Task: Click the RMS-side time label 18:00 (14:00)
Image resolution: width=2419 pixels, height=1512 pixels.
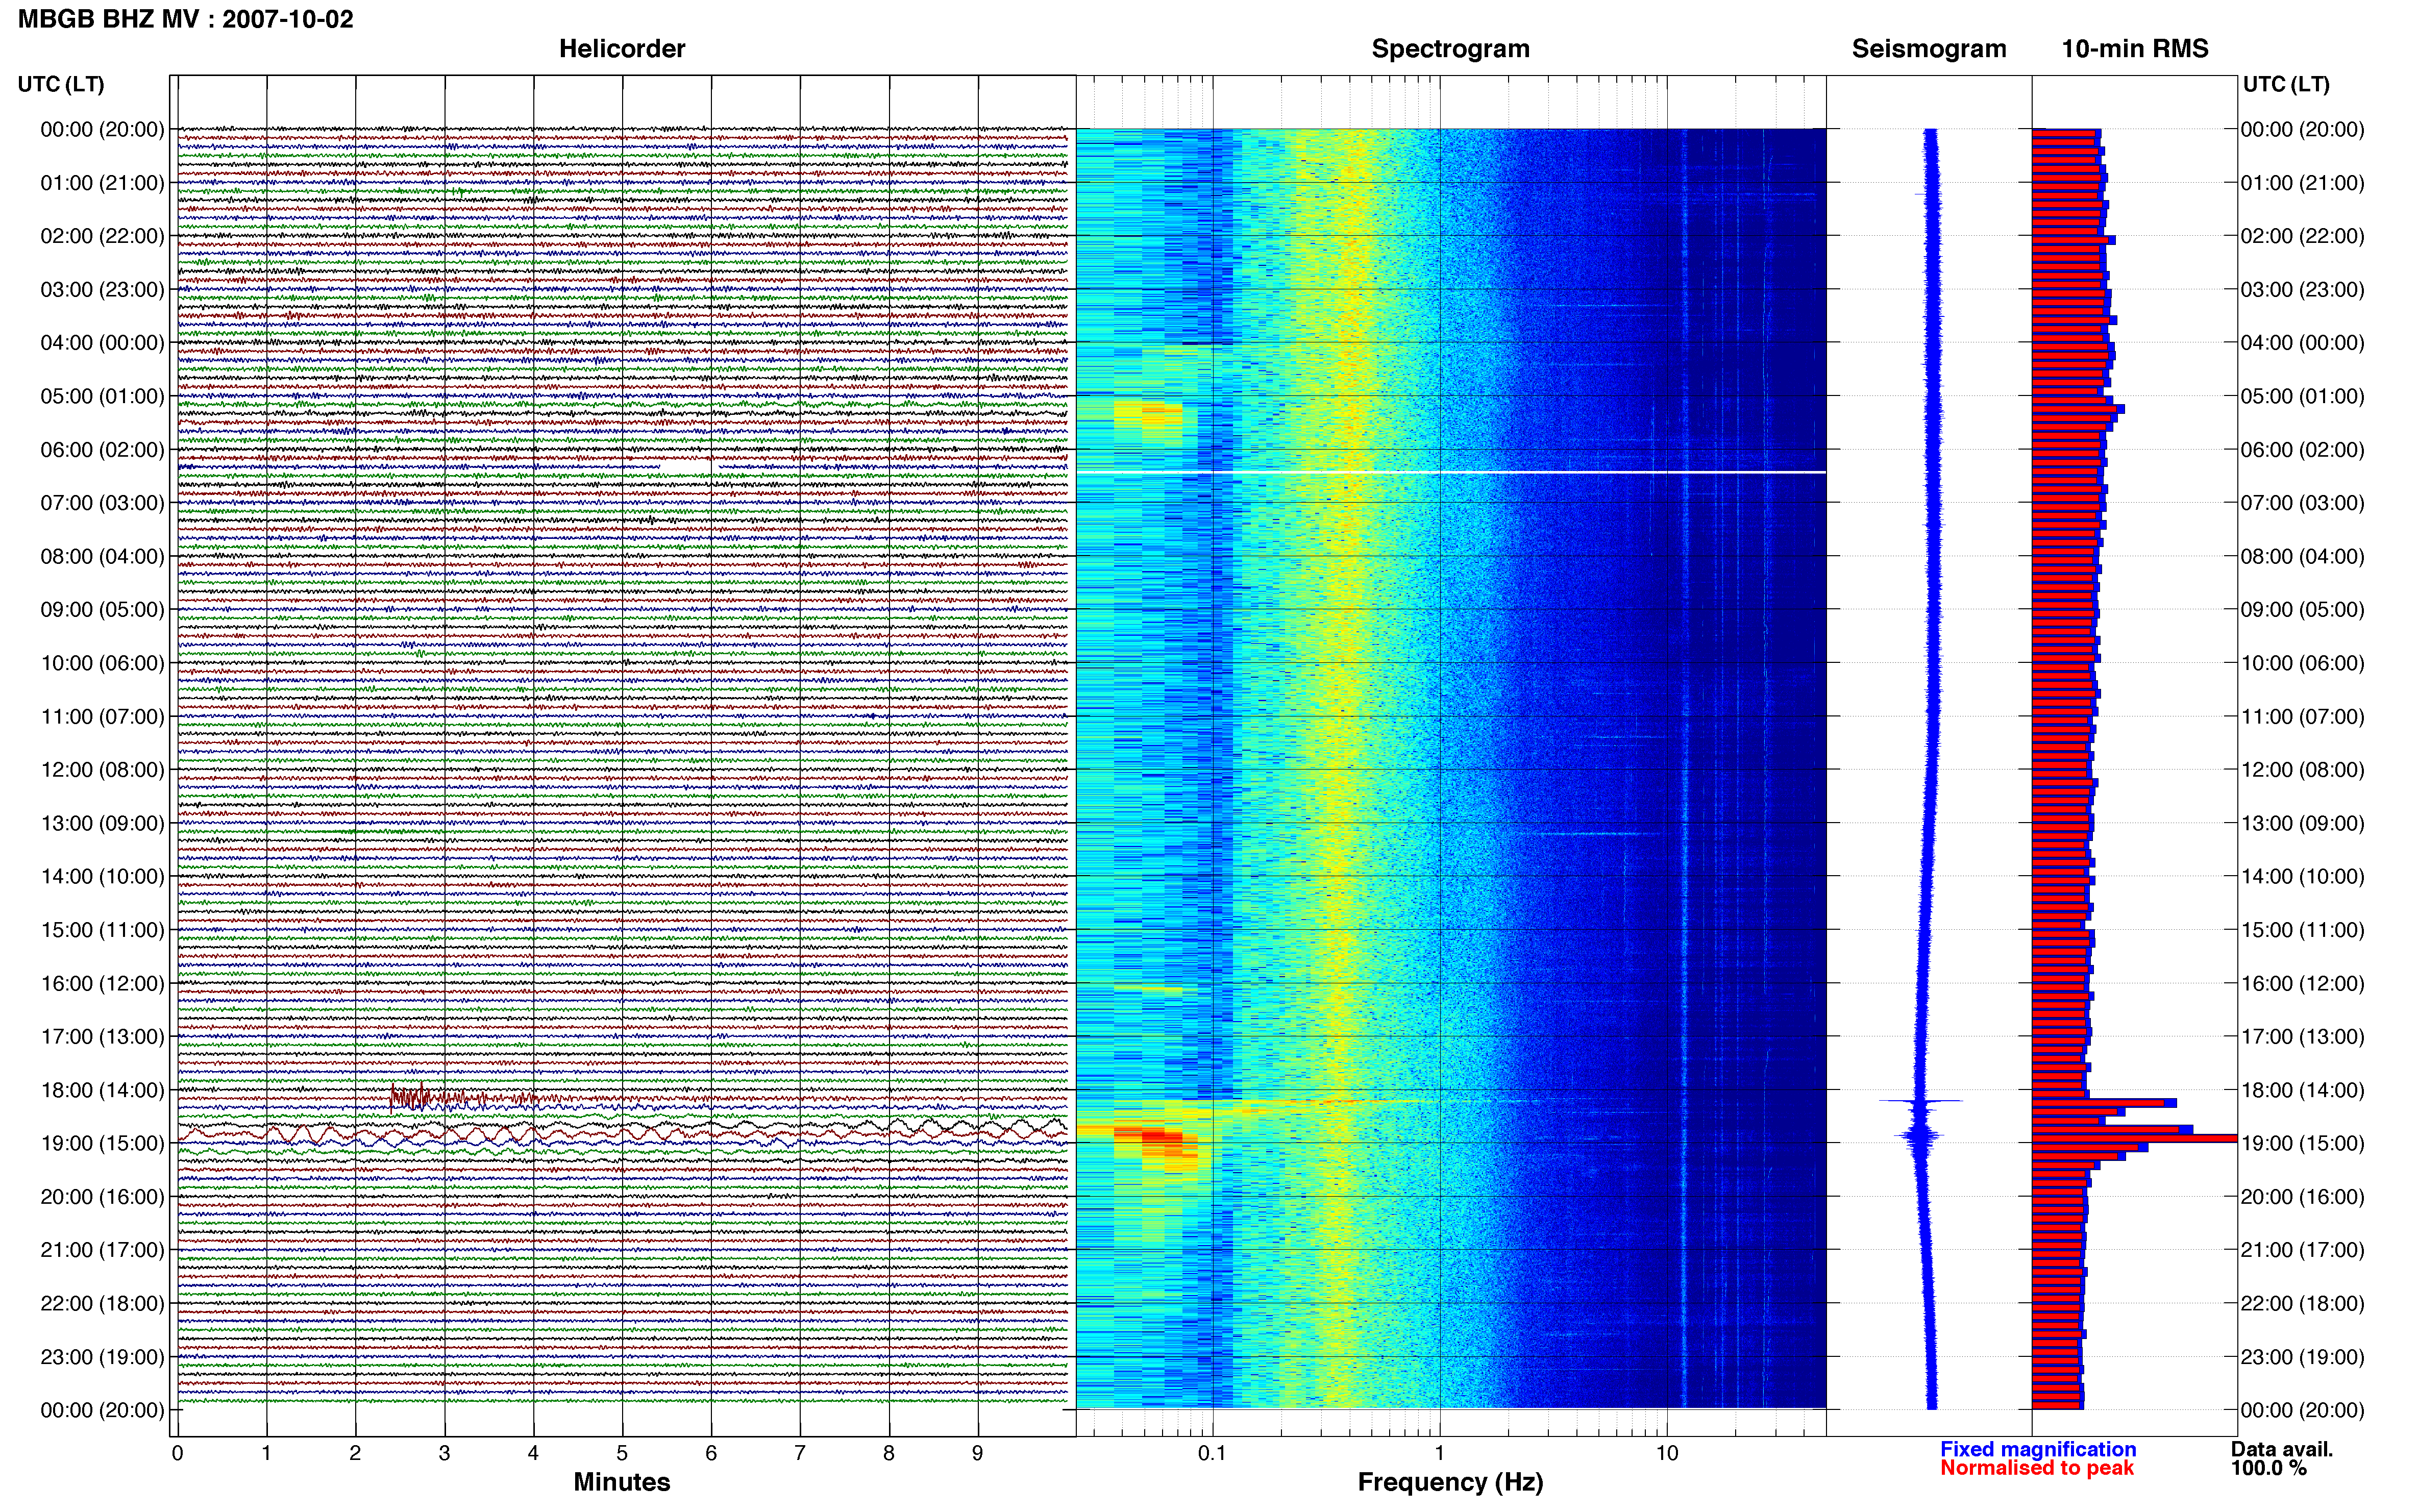Action: point(2302,1090)
